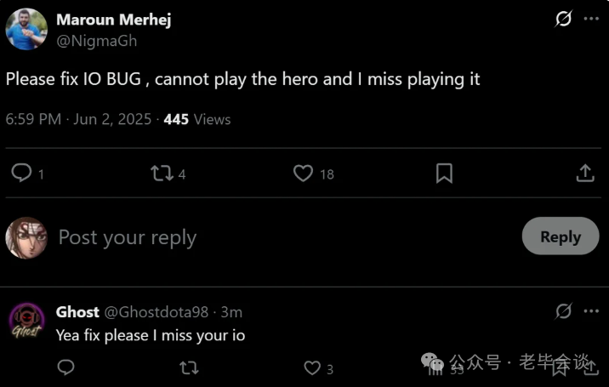Open more options menu on main post
Viewport: 609px width, 387px height.
pyautogui.click(x=591, y=18)
